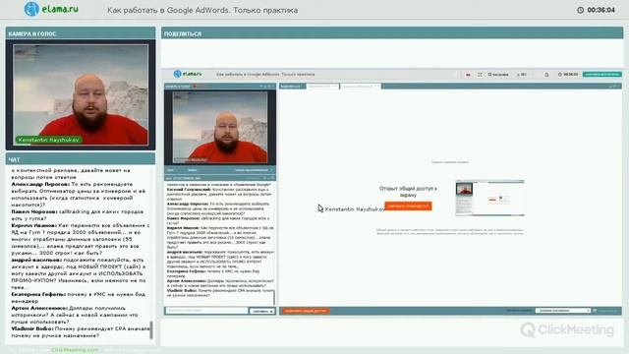Click Кирилл Иванов's chat message

coord(81,239)
